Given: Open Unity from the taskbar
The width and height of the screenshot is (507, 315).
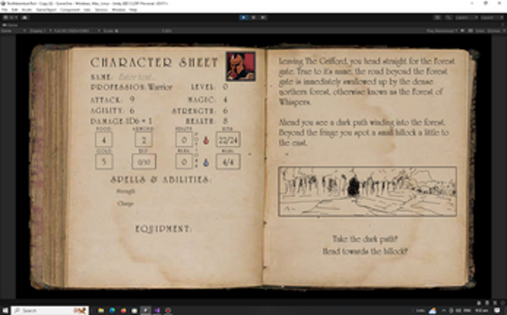Looking at the screenshot, I should 145,311.
